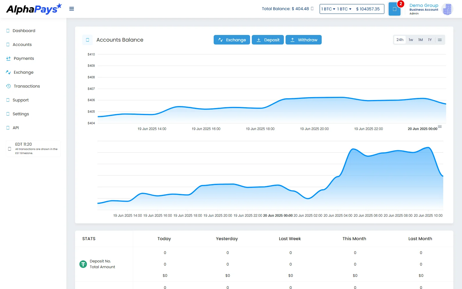
Task: Click the Demo Group avatar icon
Action: click(447, 9)
